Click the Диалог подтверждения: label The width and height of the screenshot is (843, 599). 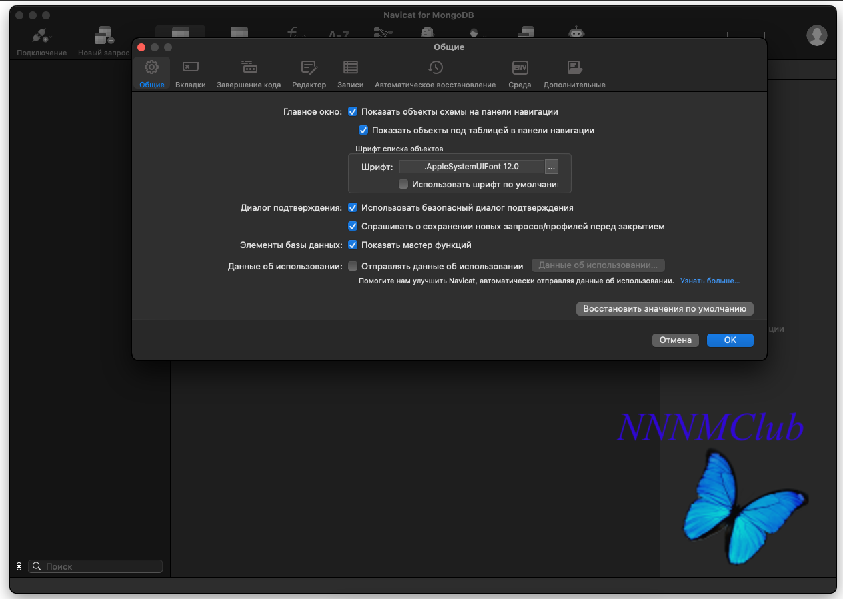click(x=291, y=208)
